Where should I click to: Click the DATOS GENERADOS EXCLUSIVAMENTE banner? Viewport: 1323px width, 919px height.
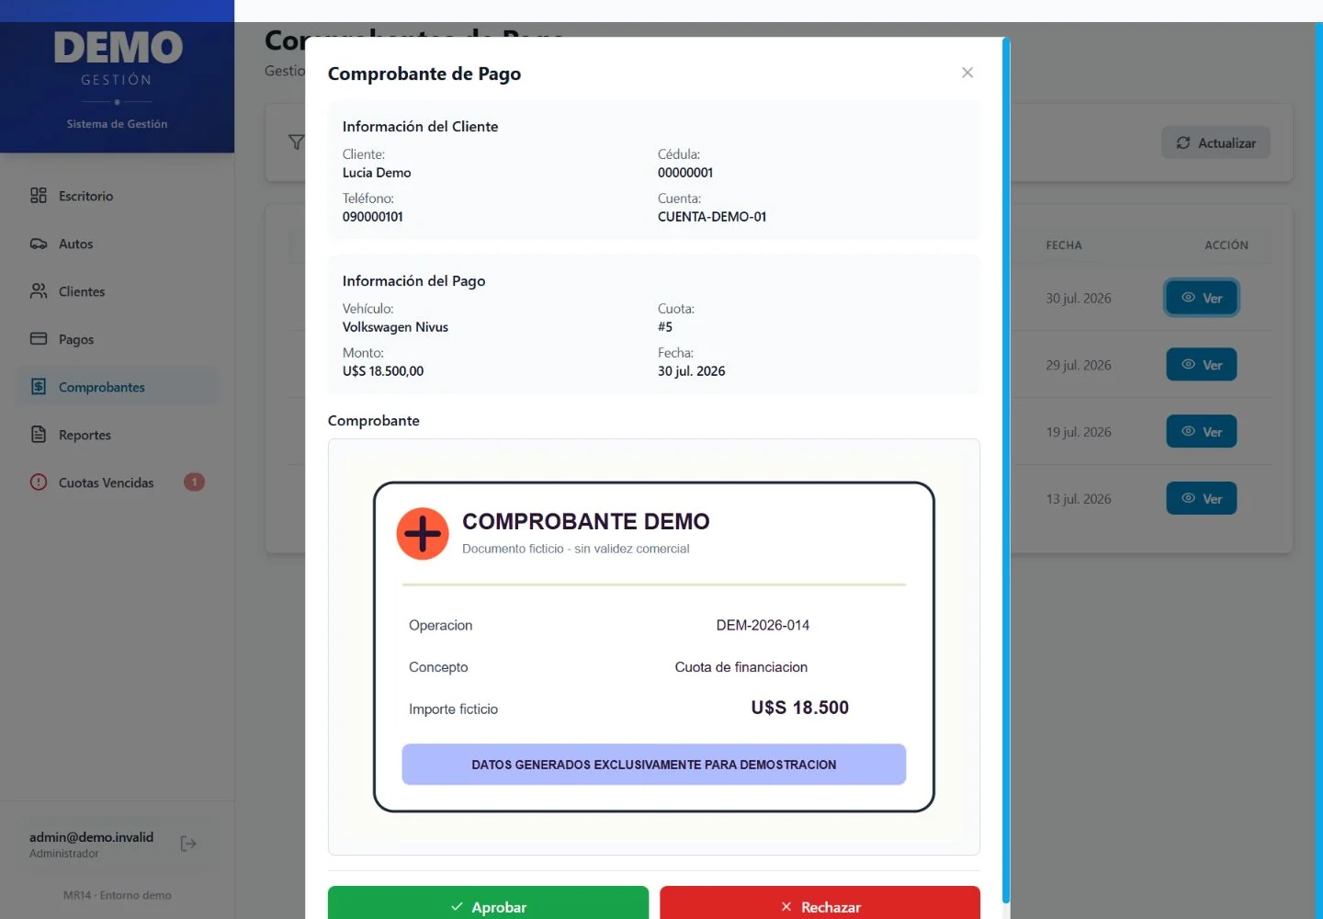point(654,765)
